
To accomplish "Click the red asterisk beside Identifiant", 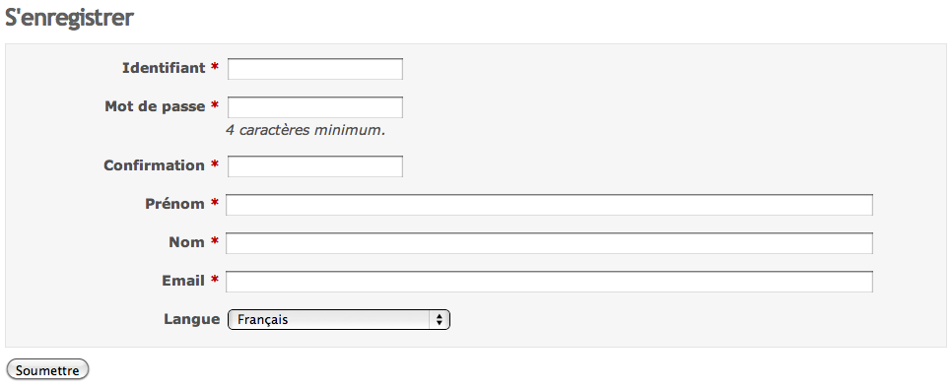I will tap(214, 67).
